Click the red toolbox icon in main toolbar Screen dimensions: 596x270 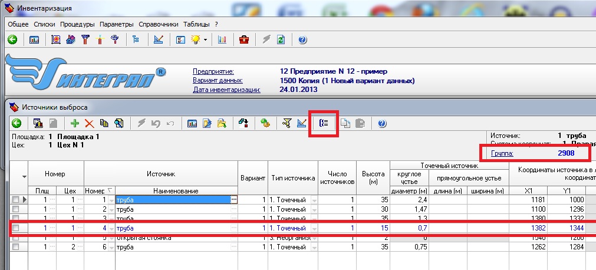pyautogui.click(x=243, y=40)
